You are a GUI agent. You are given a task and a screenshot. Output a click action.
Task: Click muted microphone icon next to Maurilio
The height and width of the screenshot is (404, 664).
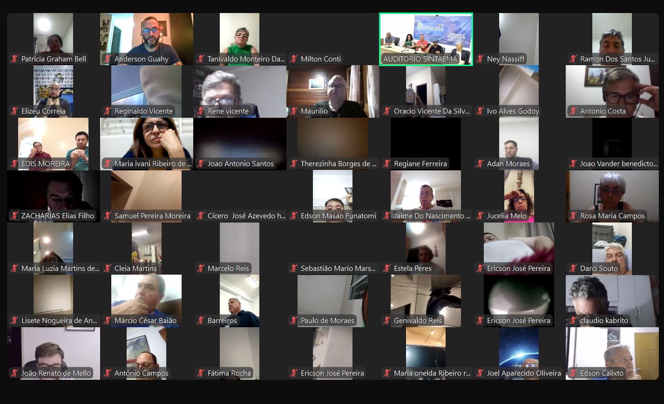point(294,111)
